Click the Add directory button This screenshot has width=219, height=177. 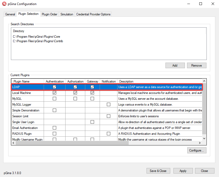(x=175, y=66)
